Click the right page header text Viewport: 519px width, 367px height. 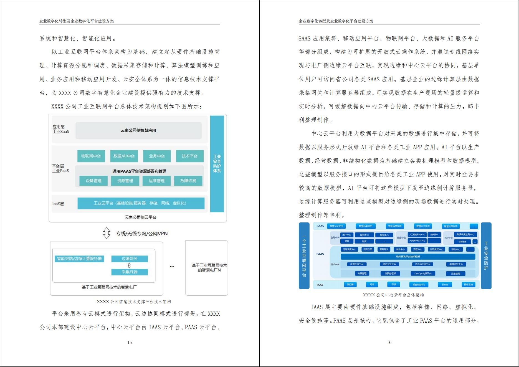click(x=336, y=21)
